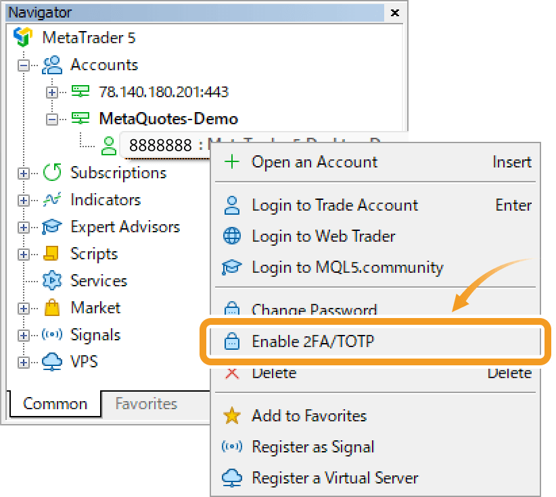This screenshot has width=556, height=497.
Task: Click the Expert Advisors graduation cap icon
Action: coord(52,227)
